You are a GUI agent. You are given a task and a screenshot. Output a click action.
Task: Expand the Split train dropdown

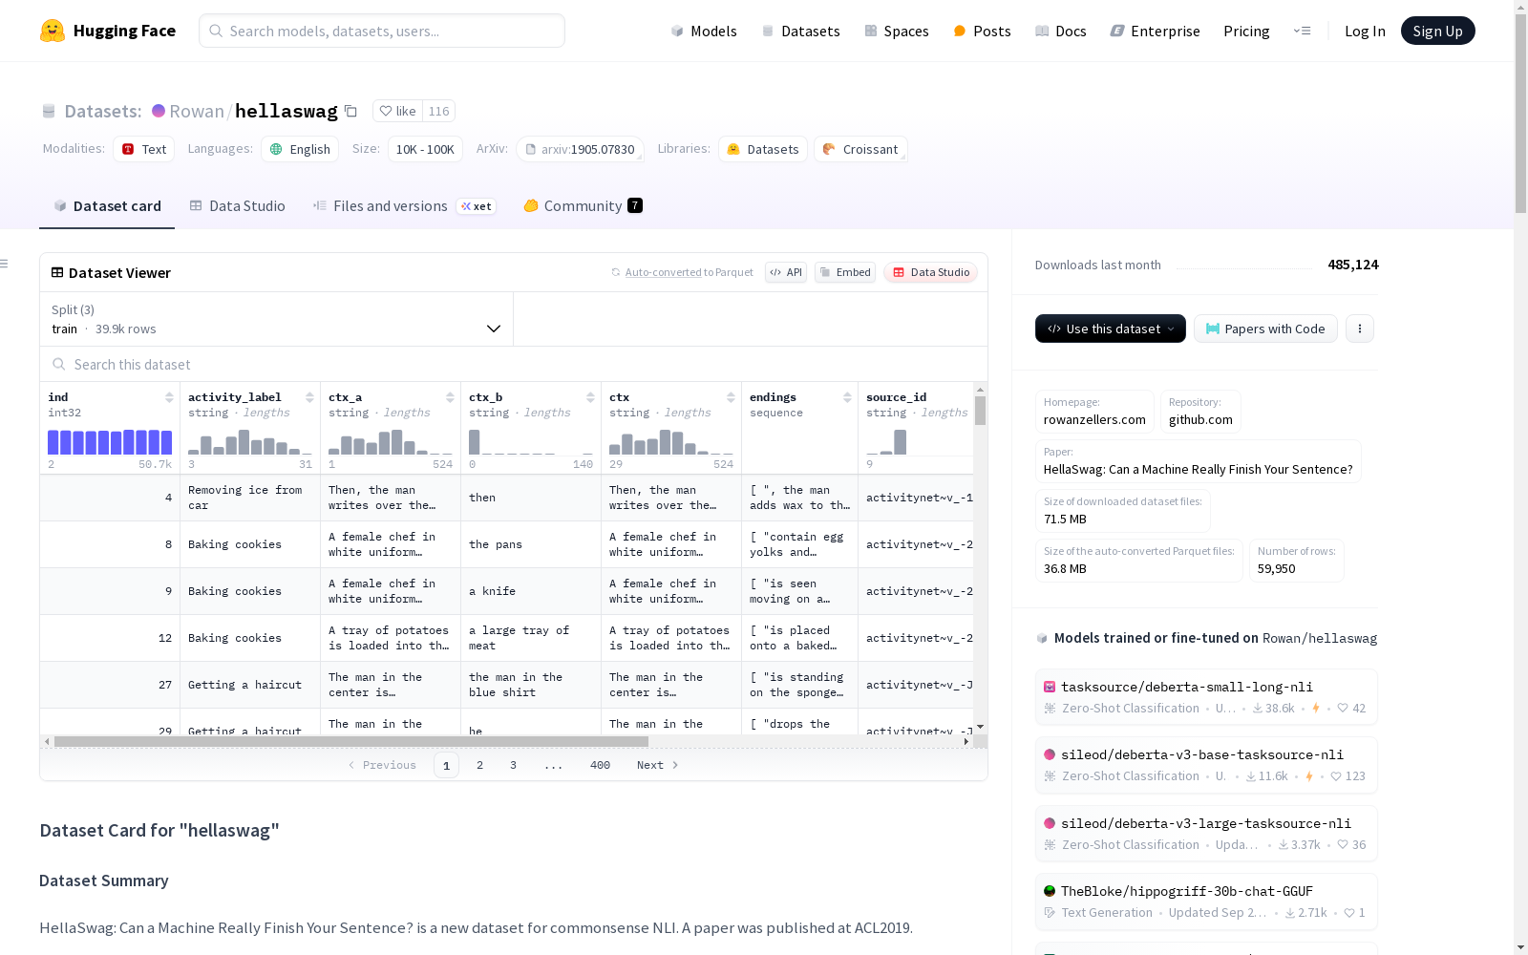click(x=277, y=319)
